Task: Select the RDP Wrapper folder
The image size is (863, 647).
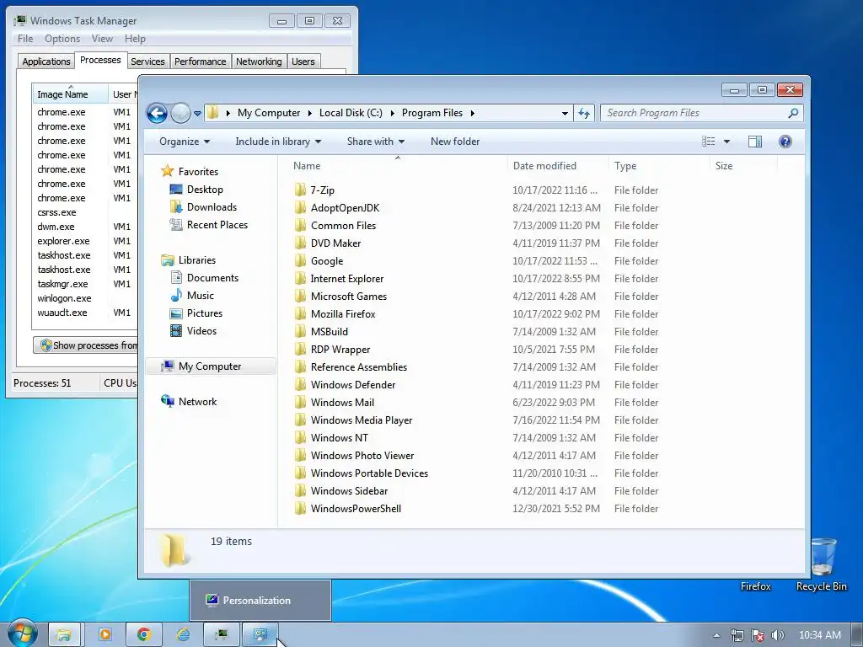Action: pyautogui.click(x=340, y=350)
